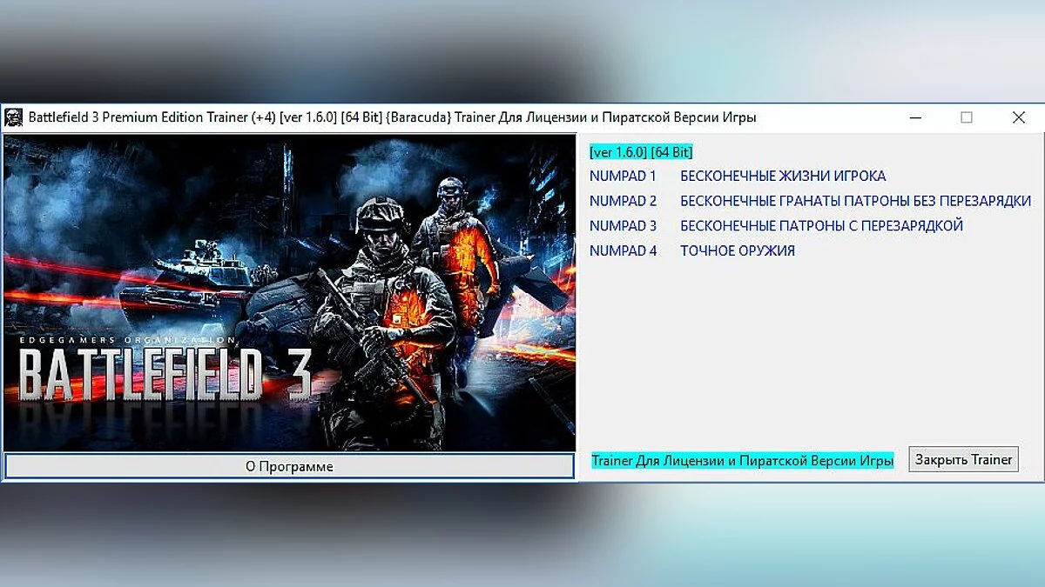
Task: Click the trainer skull icon in title bar
Action: pos(13,117)
